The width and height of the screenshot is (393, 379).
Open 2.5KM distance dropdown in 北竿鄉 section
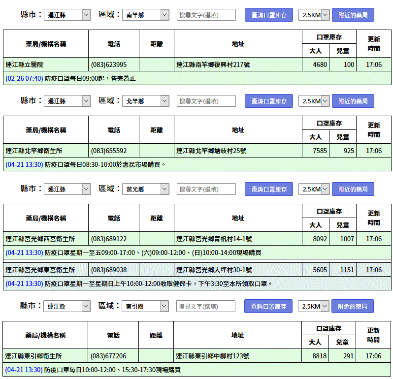coord(314,101)
